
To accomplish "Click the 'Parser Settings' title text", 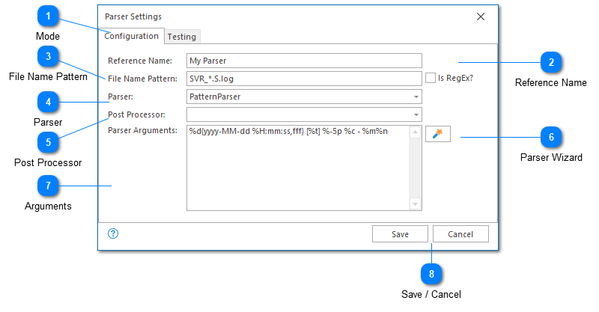I will (x=133, y=16).
